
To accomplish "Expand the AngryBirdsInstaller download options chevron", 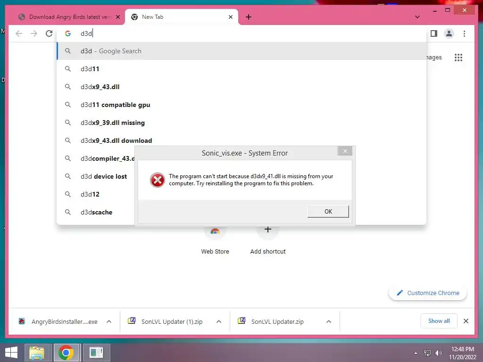I will click(x=109, y=321).
